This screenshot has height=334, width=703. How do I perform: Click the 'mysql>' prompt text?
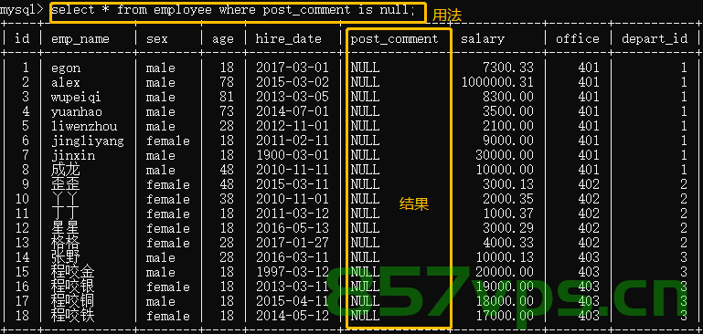tap(22, 11)
